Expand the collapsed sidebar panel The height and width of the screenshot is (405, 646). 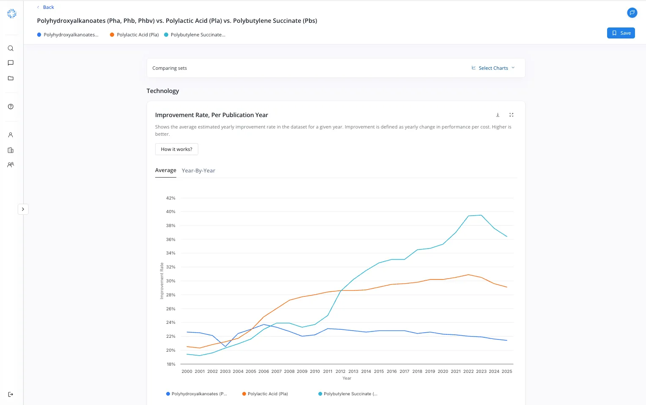(x=23, y=209)
